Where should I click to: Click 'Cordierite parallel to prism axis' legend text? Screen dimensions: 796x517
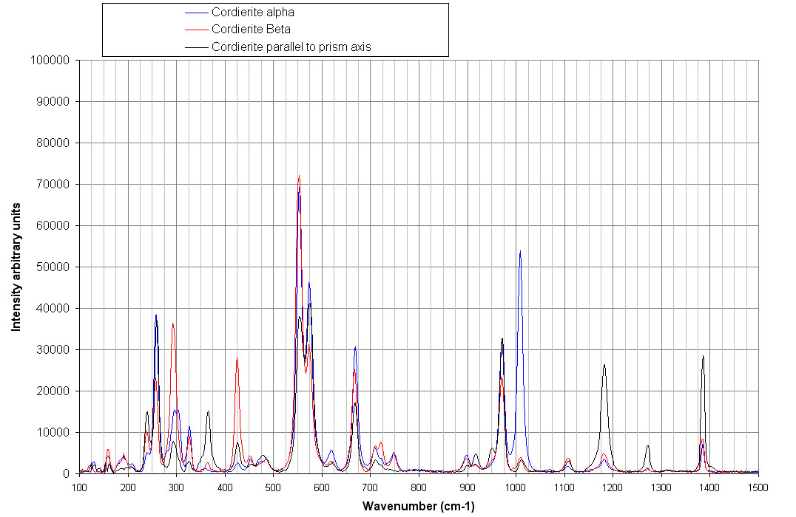point(291,47)
